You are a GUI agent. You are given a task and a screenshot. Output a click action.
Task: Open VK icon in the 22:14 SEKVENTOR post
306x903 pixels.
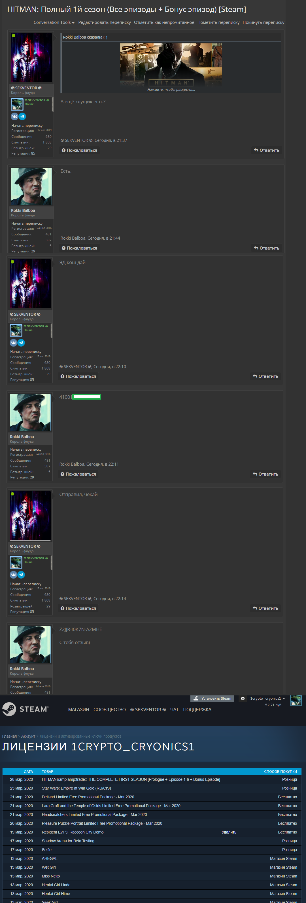click(13, 575)
